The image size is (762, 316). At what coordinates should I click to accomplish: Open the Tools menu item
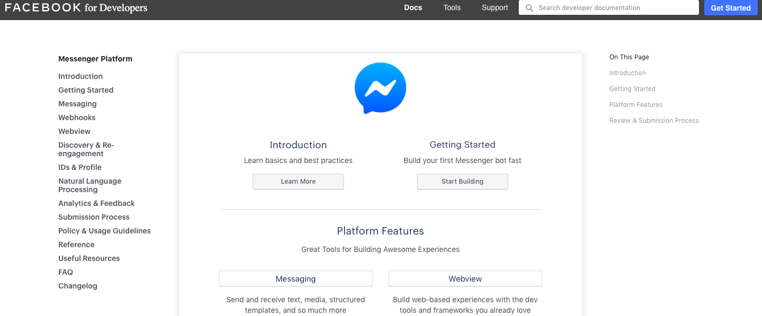click(x=452, y=8)
